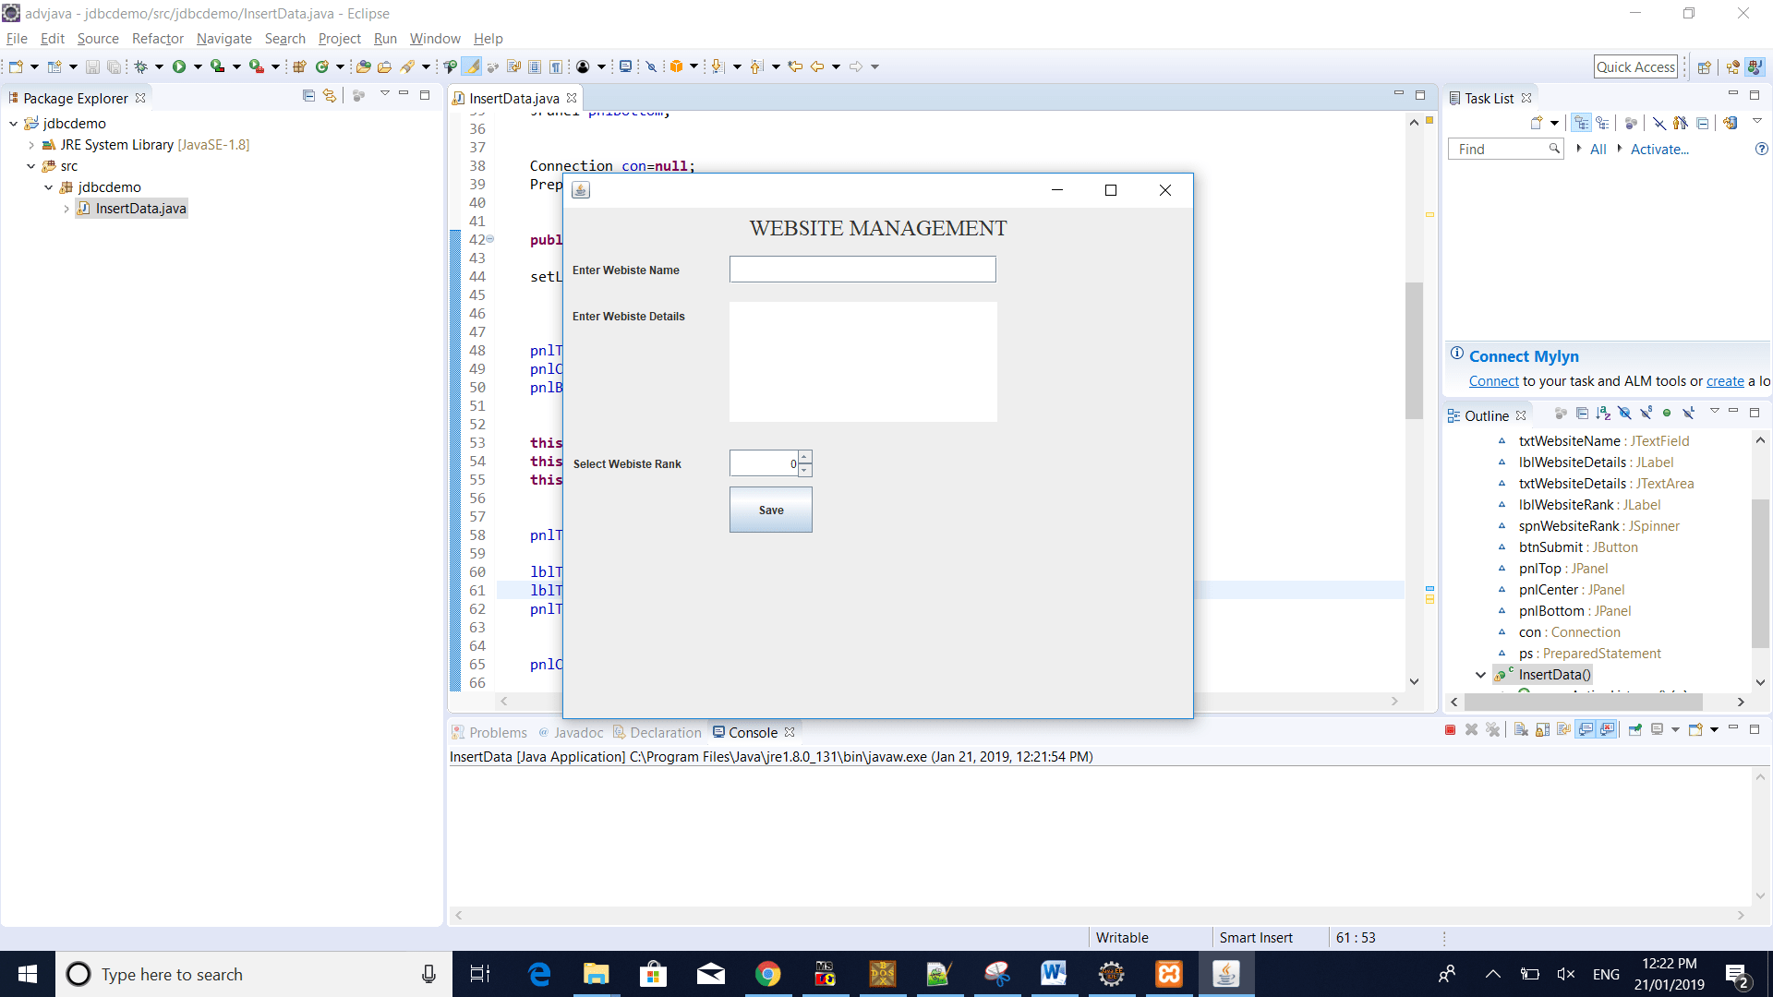Increase Website Rank spinner value
The width and height of the screenshot is (1773, 997).
click(x=804, y=457)
